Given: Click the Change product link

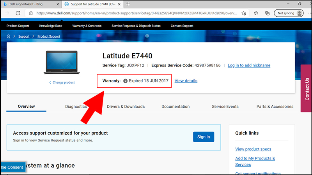Looking at the screenshot, I should (x=63, y=82).
